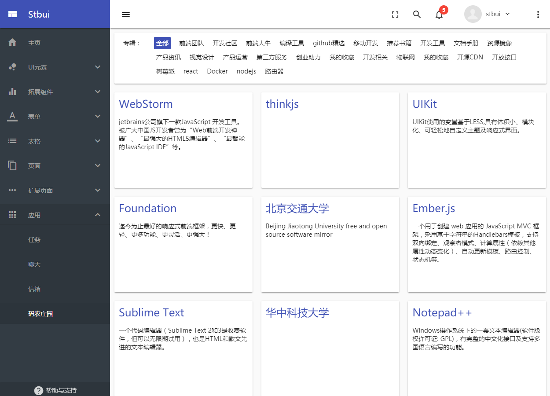The height and width of the screenshot is (396, 550).
Task: Filter by 开源CDN category
Action: tap(470, 57)
